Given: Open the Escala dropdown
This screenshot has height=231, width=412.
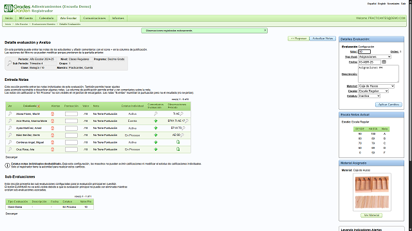Looking at the screenshot, I should [x=373, y=91].
